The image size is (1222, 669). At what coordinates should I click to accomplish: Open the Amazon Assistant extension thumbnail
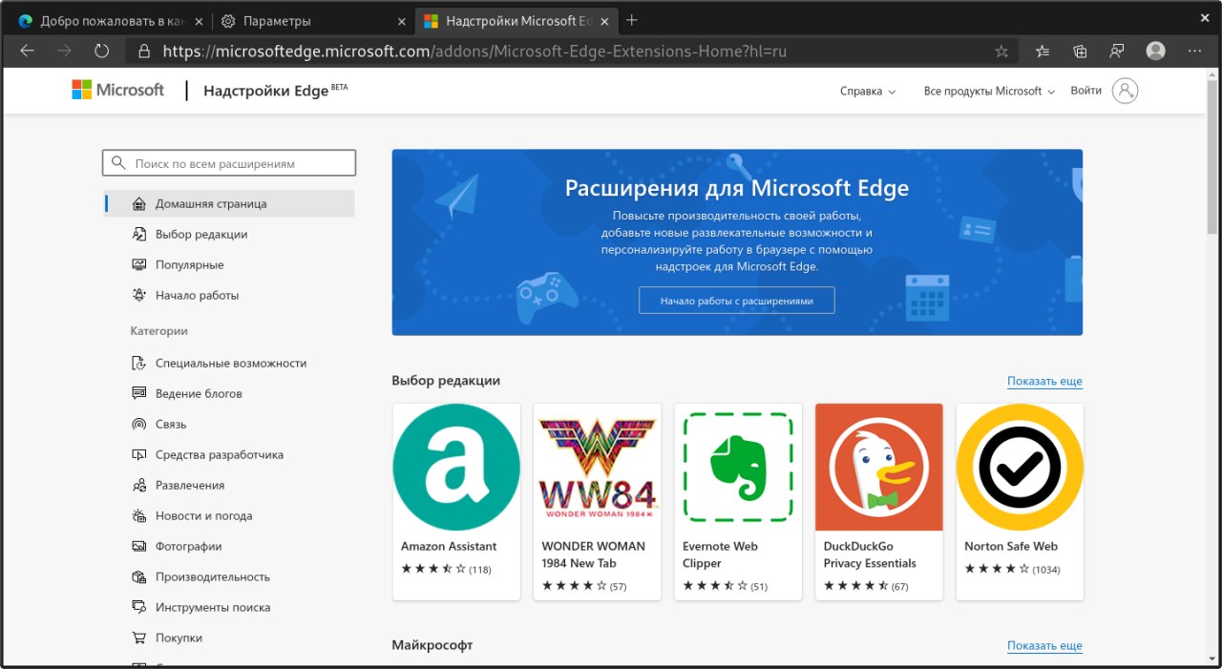coord(456,468)
